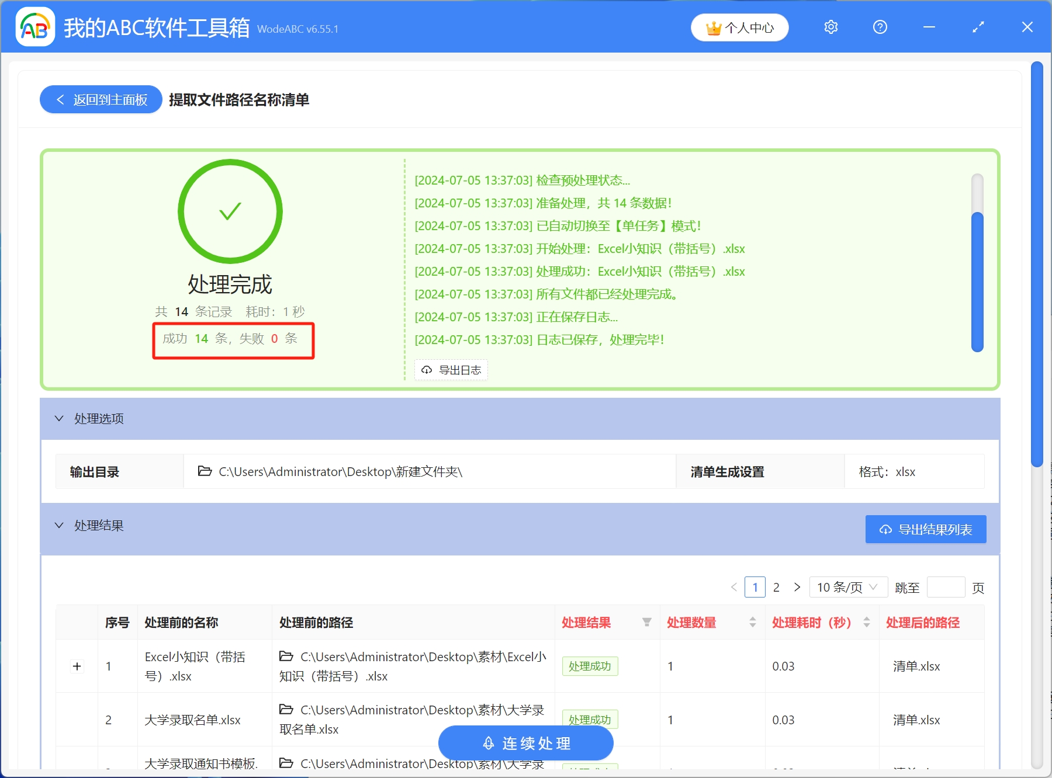Screen dimensions: 1052x778
Task: Collapse the 处理结果 section
Action: point(58,525)
